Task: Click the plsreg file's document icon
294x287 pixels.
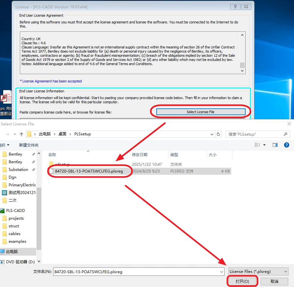Action: click(x=51, y=171)
